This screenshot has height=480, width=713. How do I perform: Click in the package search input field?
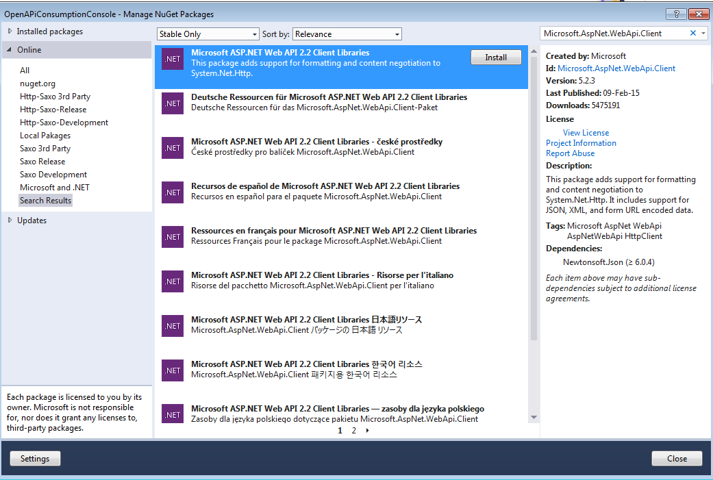[613, 34]
